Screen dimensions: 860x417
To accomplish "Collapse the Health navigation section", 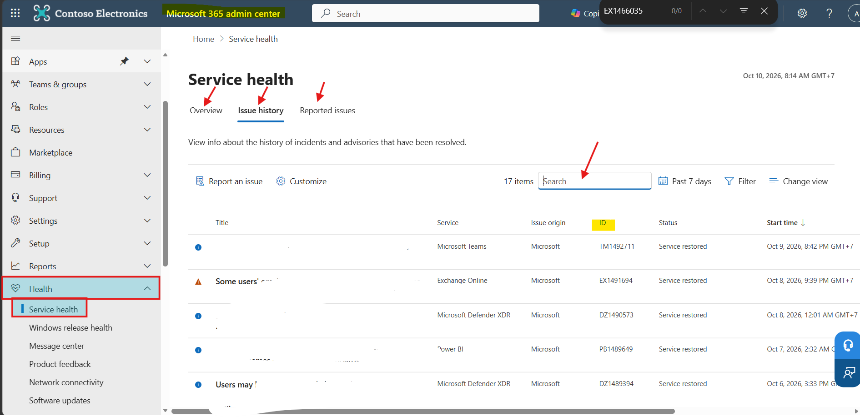I will (x=147, y=289).
